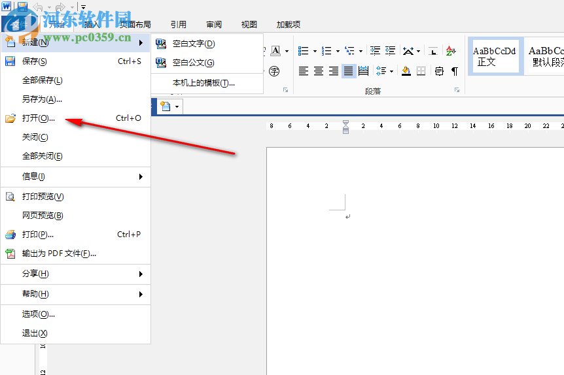Screen dimensions: 564x375
Task: Click new document icon below ribbon
Action: point(166,106)
